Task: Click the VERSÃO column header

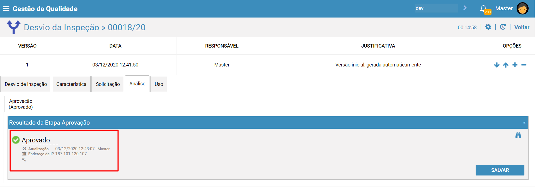Action: tap(27, 46)
